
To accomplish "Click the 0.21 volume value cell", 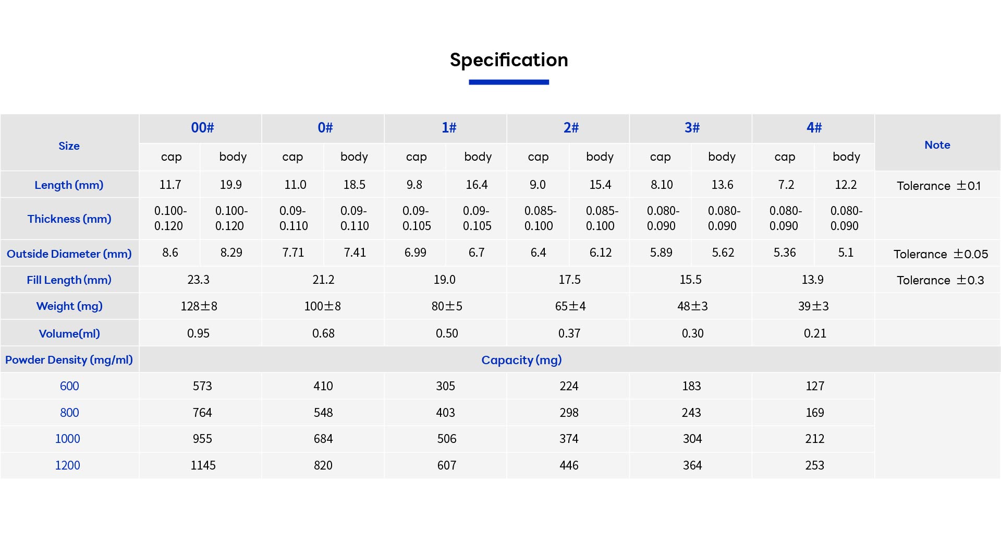I will (x=815, y=333).
